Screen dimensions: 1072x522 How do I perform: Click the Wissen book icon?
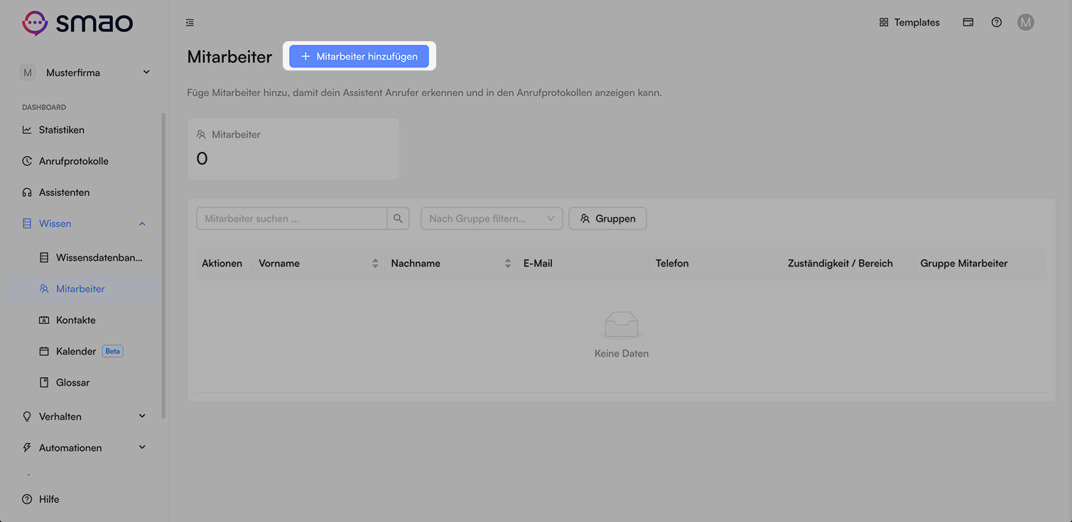point(27,224)
